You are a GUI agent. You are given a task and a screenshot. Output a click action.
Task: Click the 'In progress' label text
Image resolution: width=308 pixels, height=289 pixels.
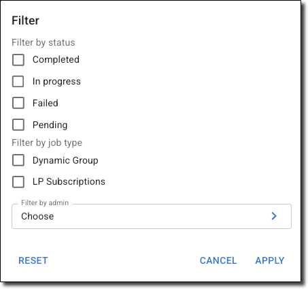click(56, 81)
